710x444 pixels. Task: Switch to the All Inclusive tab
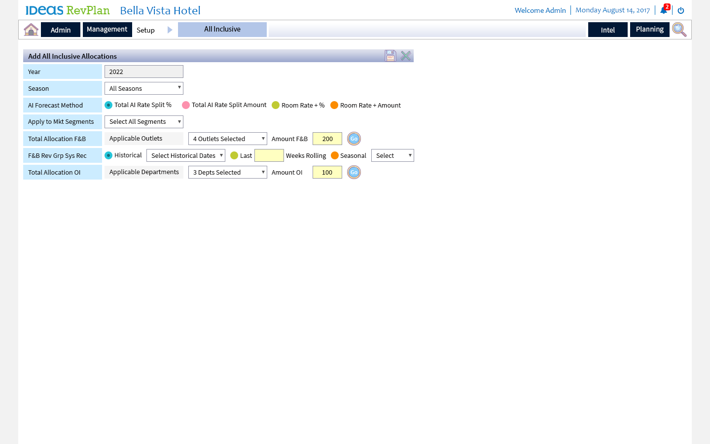click(x=222, y=30)
